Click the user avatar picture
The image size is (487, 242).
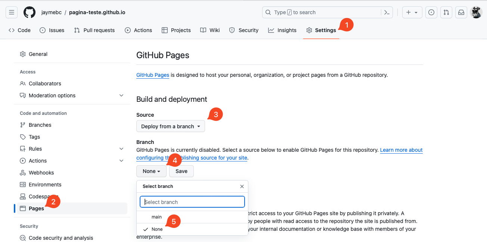[476, 12]
